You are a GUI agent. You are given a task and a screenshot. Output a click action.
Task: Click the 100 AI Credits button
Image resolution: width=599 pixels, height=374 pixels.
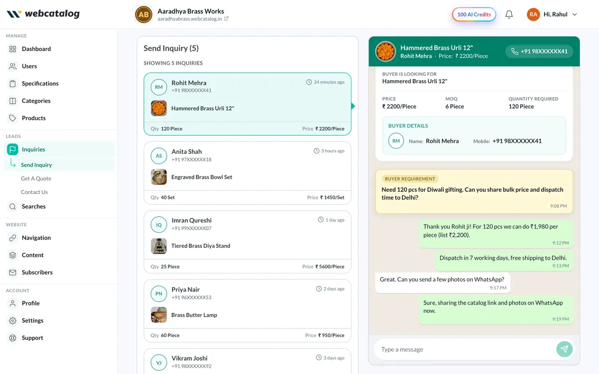[x=474, y=14]
